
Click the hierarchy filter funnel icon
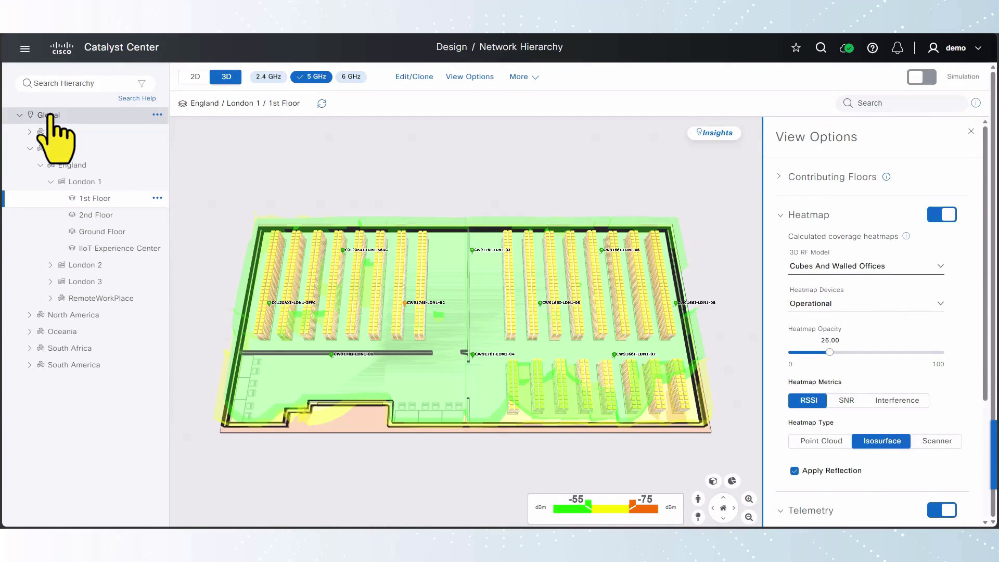point(142,83)
